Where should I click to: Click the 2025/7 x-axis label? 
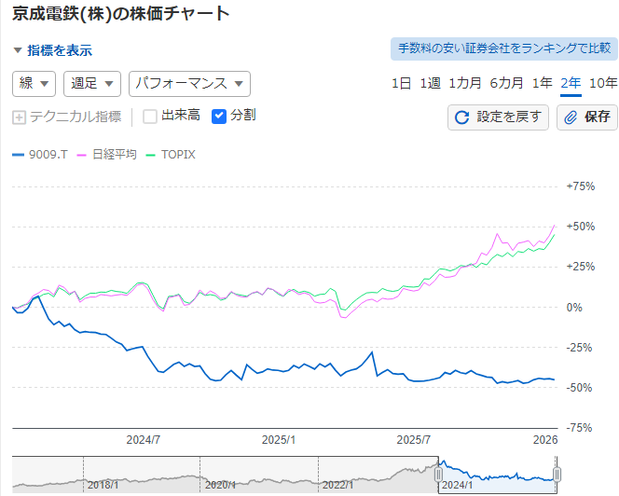(x=413, y=440)
